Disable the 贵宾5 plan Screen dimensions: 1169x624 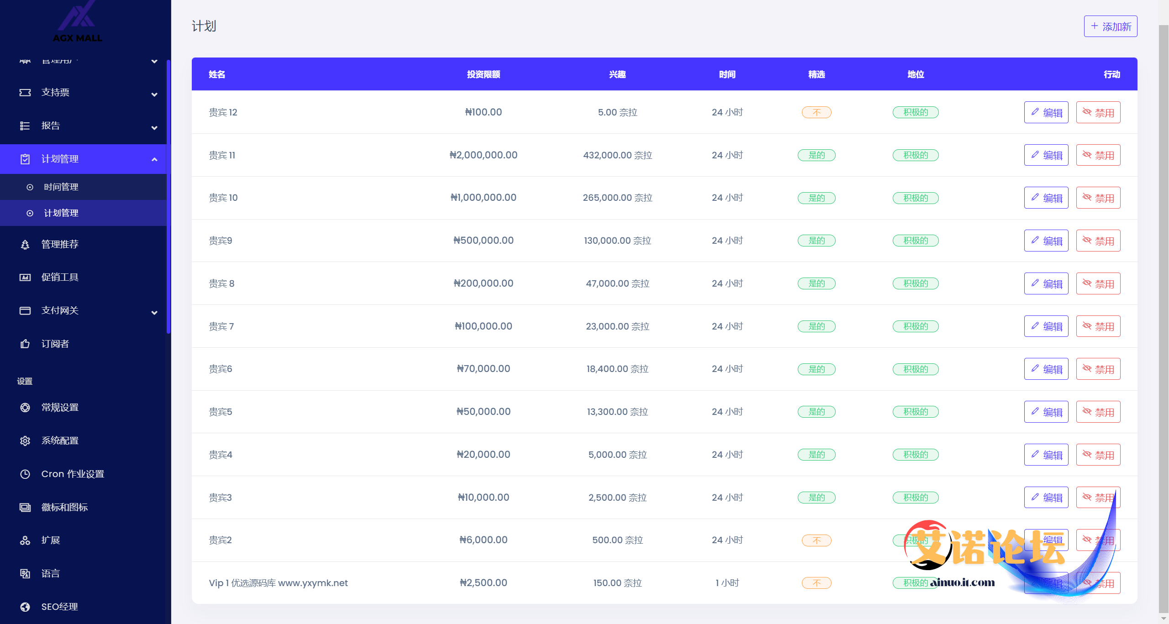[1098, 412]
